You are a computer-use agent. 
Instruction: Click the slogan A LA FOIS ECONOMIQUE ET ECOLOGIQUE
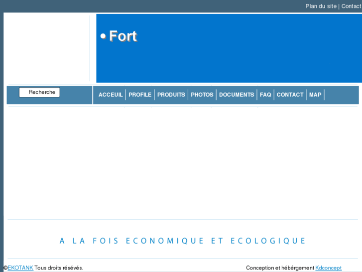point(183,241)
